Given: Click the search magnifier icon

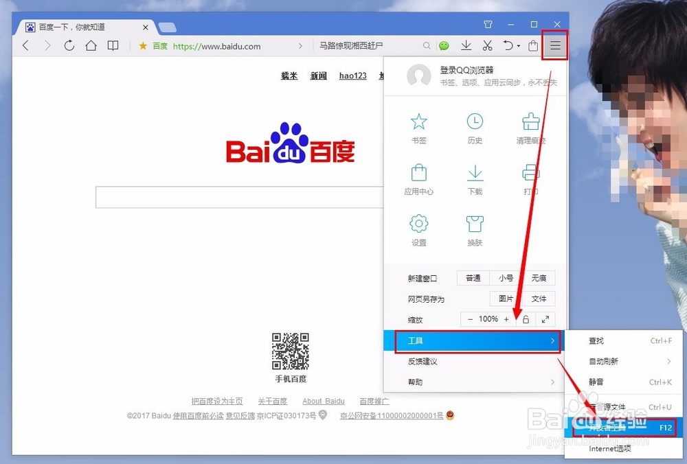Looking at the screenshot, I should click(x=427, y=45).
